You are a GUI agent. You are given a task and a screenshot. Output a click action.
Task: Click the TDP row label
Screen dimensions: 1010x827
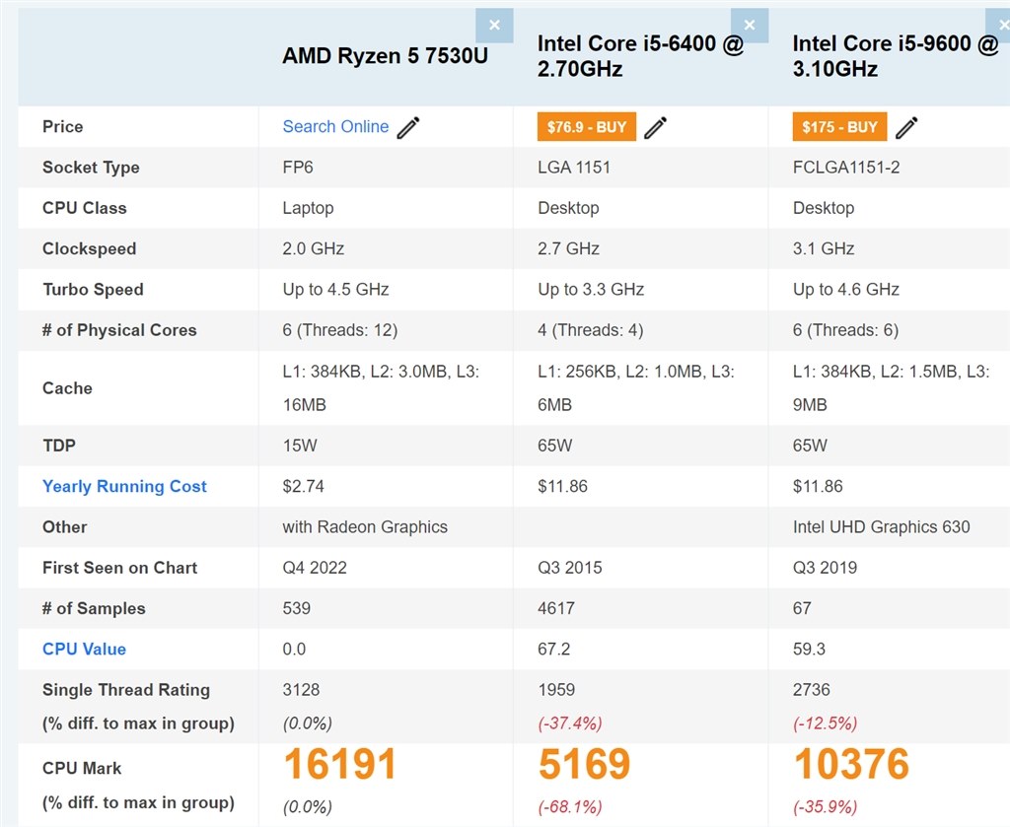point(58,446)
